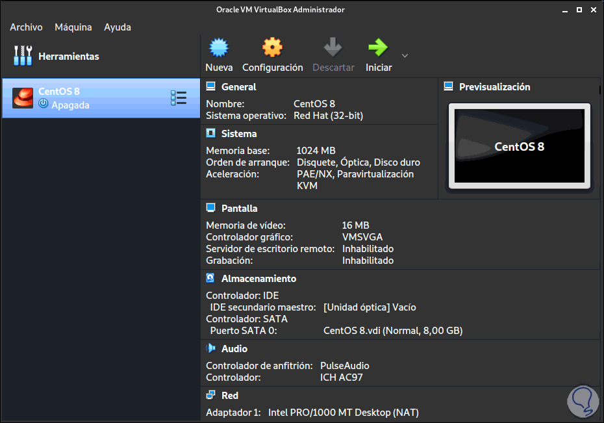
Task: Open the Archivo menu
Action: point(26,27)
